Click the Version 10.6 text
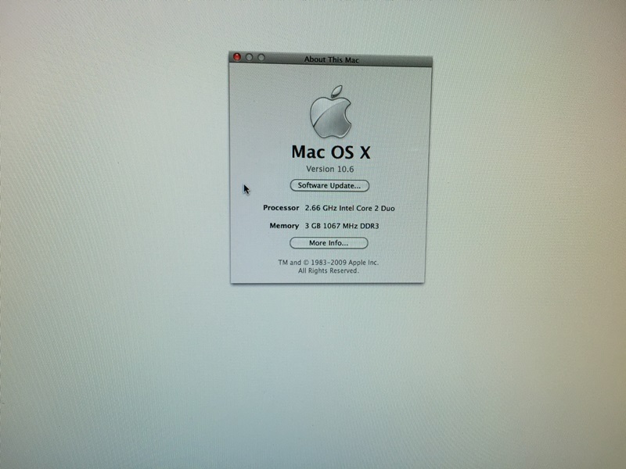The width and height of the screenshot is (626, 469). 329,169
